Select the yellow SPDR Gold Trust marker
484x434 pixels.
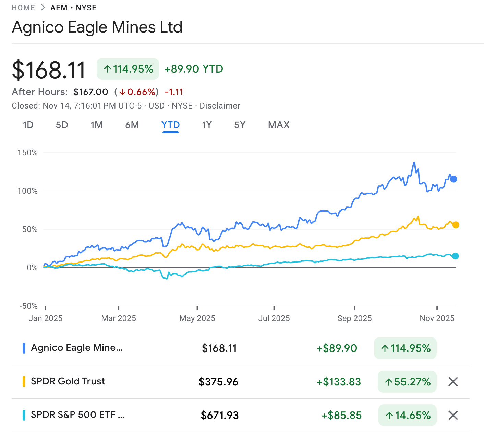coord(24,382)
